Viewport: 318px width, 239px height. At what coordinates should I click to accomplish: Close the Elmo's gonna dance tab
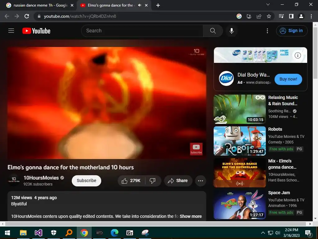(x=146, y=6)
